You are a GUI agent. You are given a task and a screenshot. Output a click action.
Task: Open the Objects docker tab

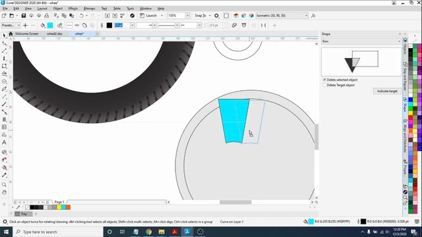coord(405,47)
